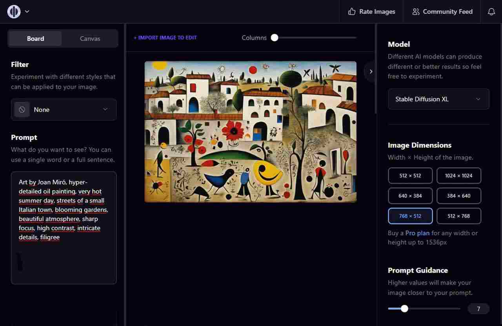Open the Stable Diffusion XL model dropdown
The height and width of the screenshot is (326, 502).
point(438,99)
